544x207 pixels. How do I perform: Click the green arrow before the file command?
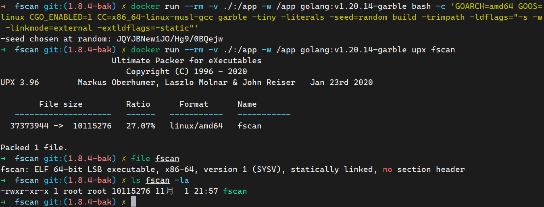click(4, 159)
